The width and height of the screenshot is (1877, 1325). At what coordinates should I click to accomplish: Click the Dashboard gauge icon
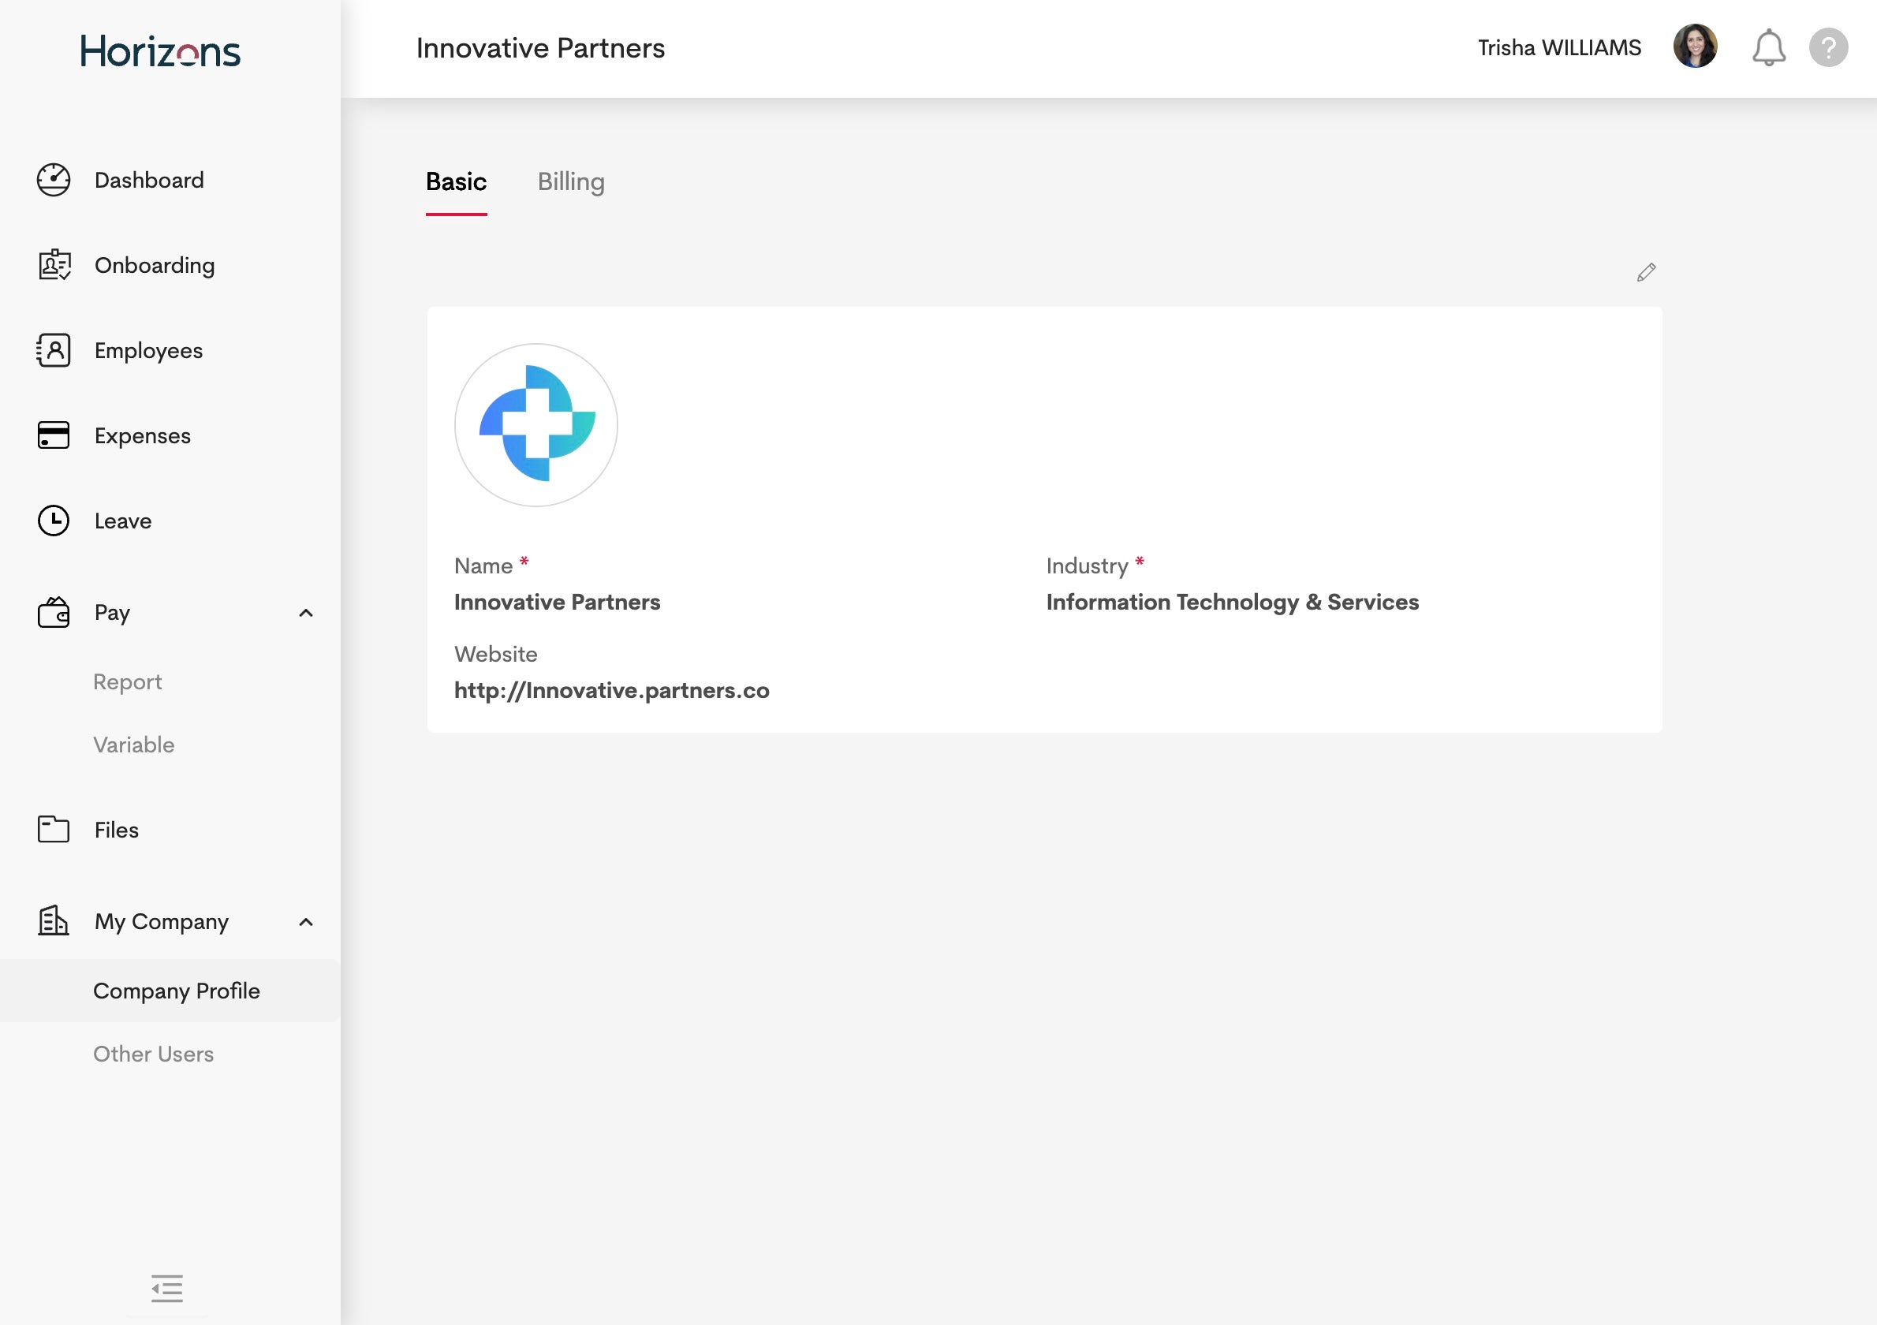[53, 180]
